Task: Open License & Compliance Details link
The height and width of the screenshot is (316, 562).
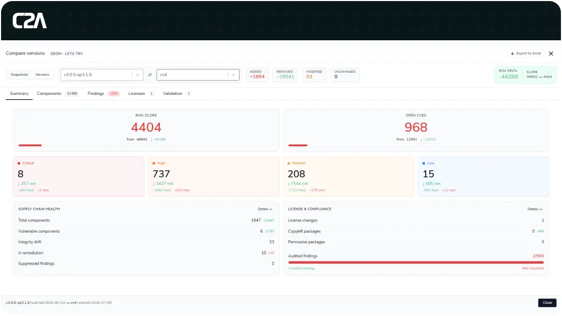Action: 535,209
